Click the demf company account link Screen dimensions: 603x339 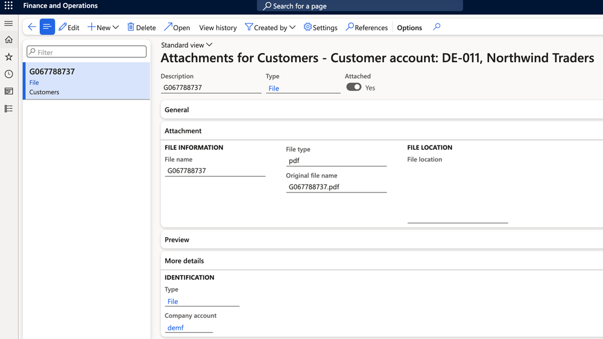coord(175,328)
